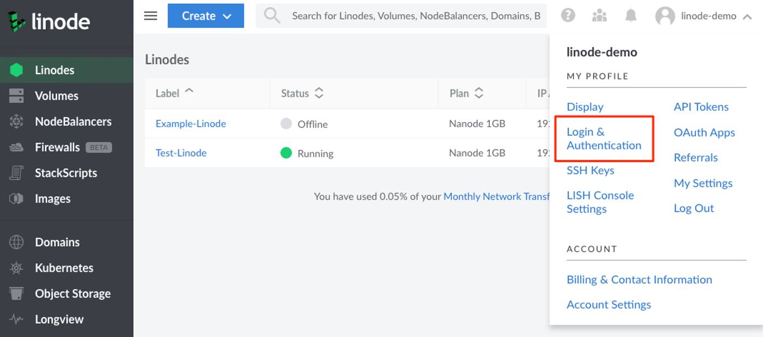Click the user avatar icon

pyautogui.click(x=665, y=16)
